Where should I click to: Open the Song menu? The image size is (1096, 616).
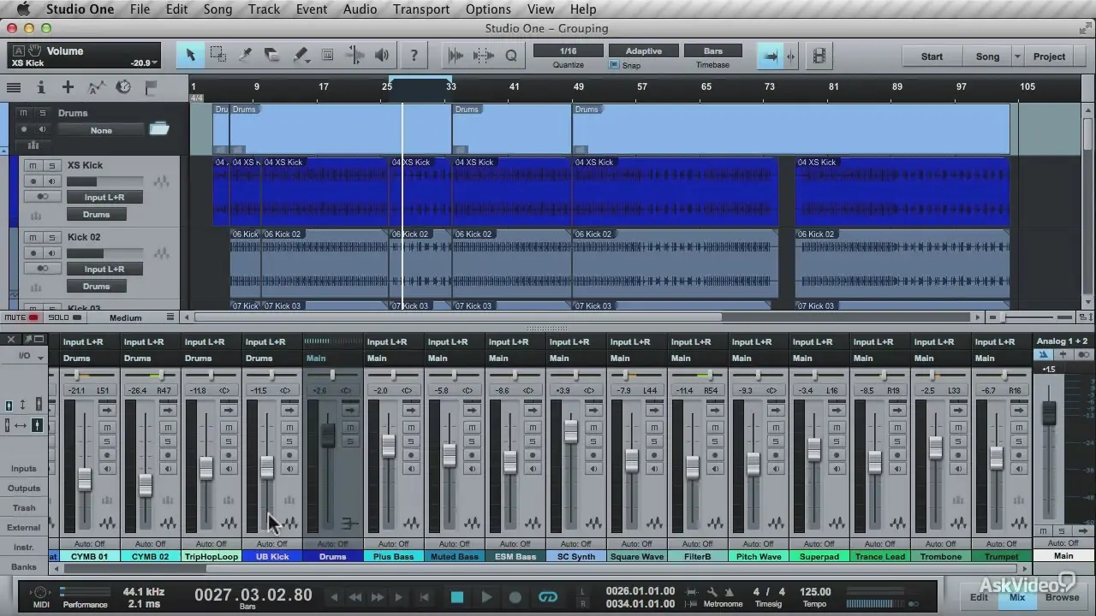(x=217, y=9)
